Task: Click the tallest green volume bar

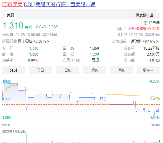Action: (26, 137)
